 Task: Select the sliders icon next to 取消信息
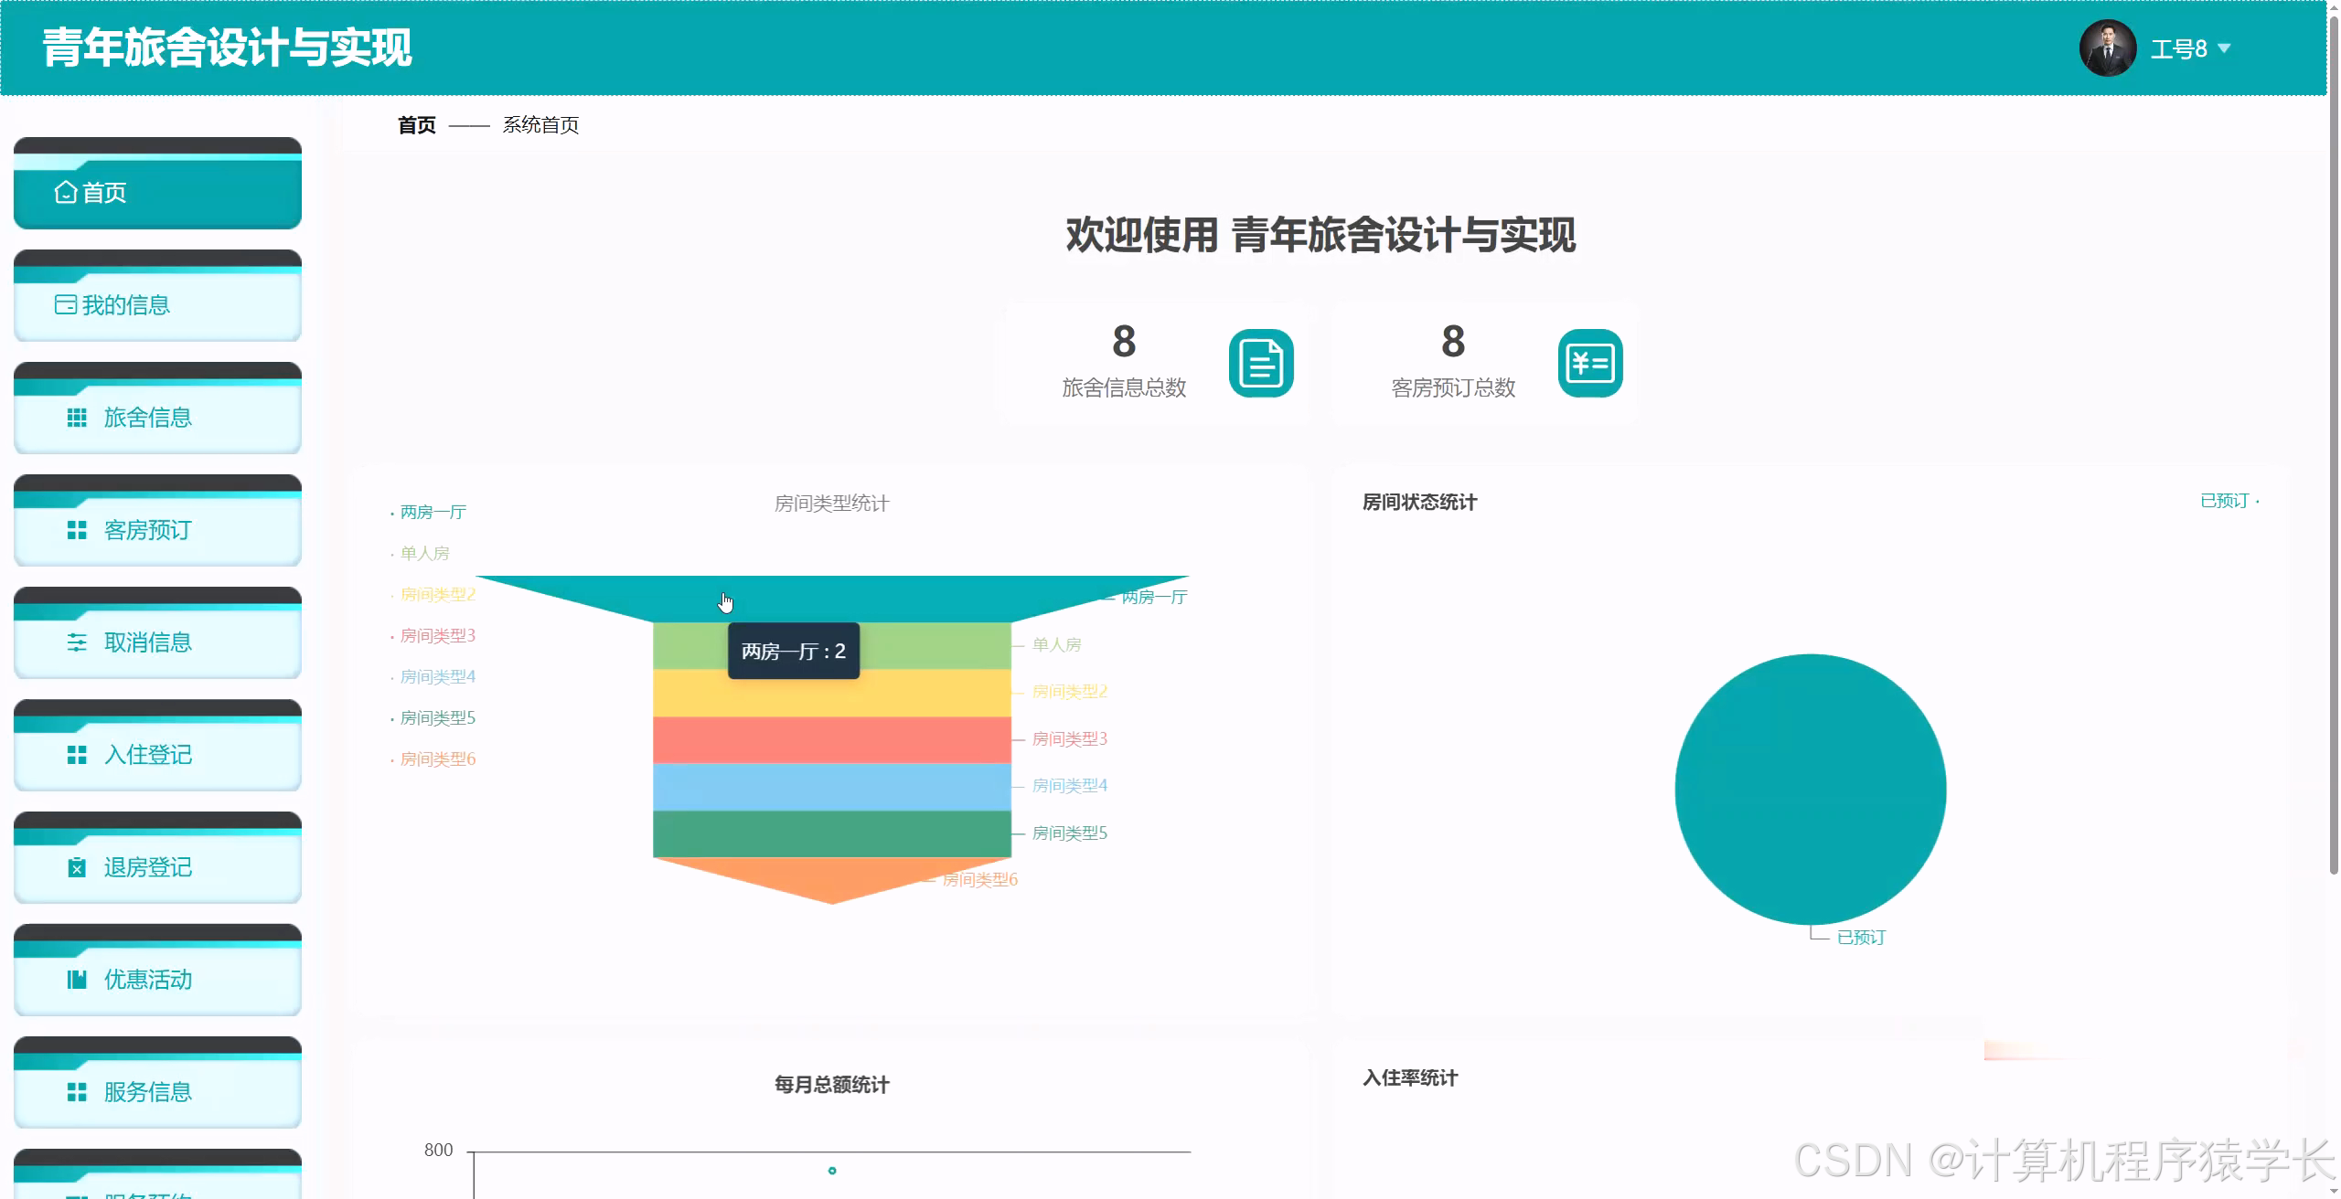pos(77,642)
